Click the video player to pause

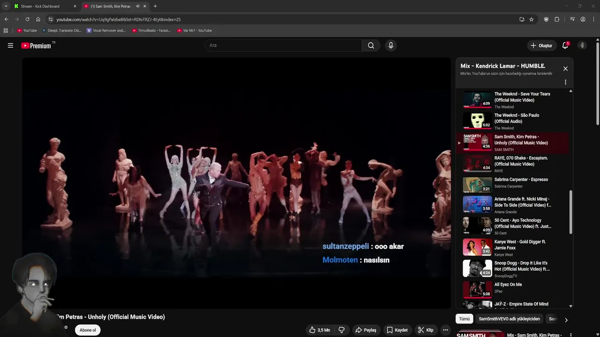click(x=236, y=183)
